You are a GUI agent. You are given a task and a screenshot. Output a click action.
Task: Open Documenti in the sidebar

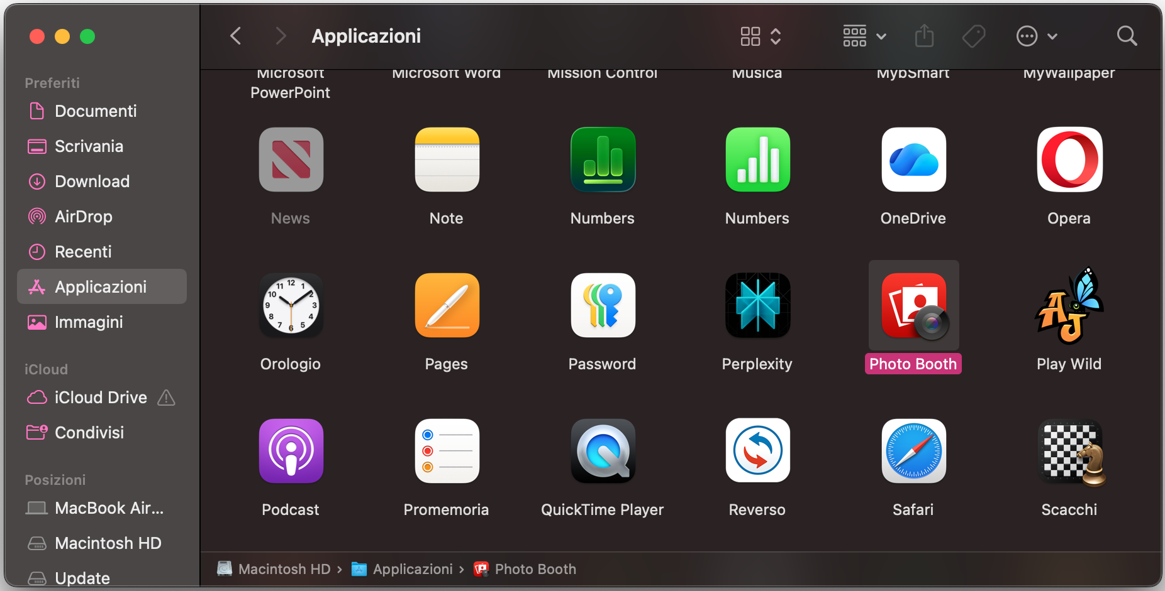[x=102, y=111]
